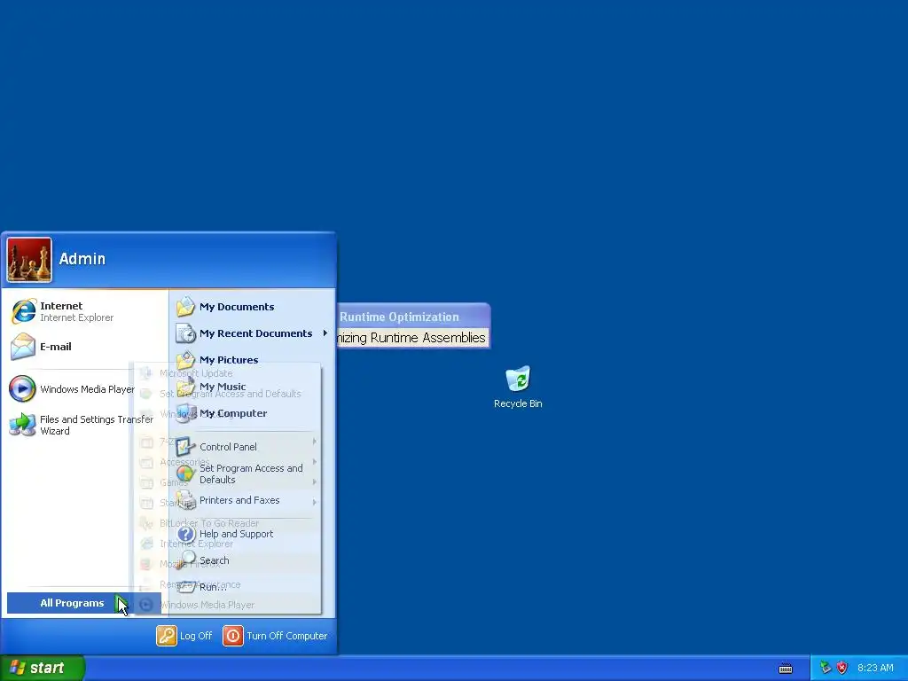Open the Control Panel icon
The width and height of the screenshot is (908, 681).
coord(186,447)
